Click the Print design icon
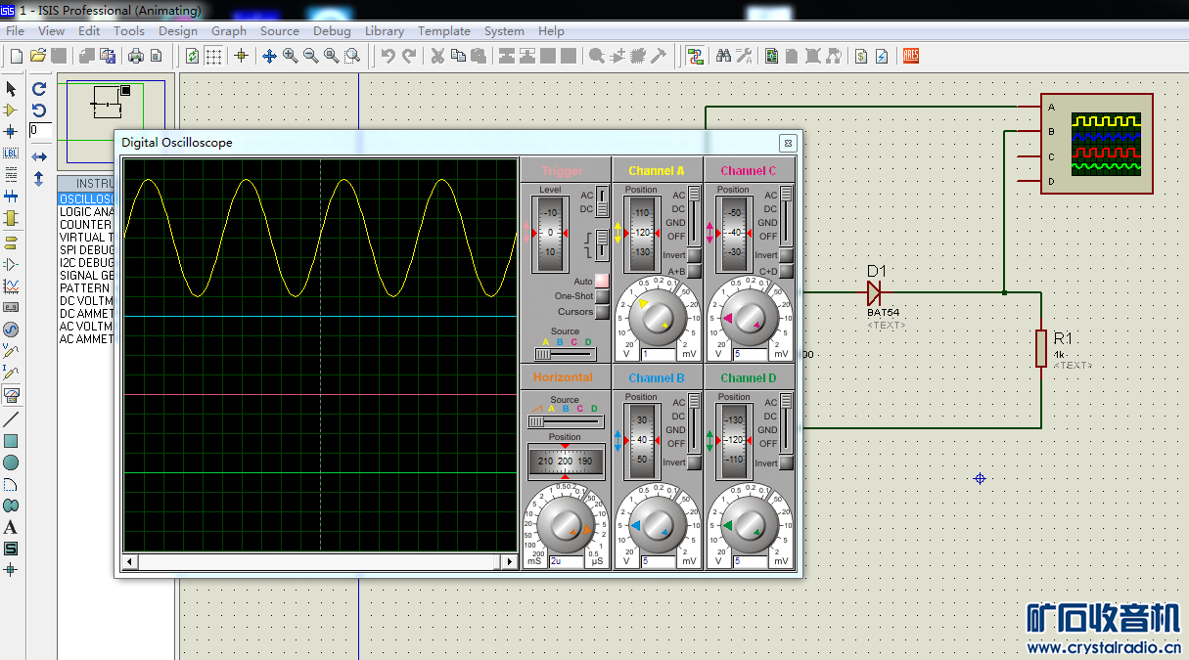This screenshot has height=660, width=1189. 136,56
